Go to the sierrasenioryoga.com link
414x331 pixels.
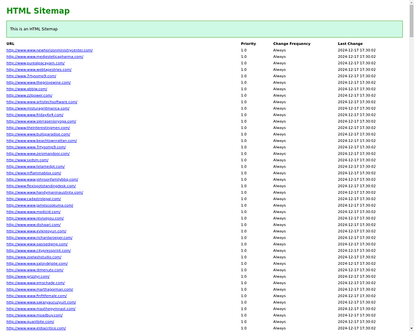[x=41, y=121]
